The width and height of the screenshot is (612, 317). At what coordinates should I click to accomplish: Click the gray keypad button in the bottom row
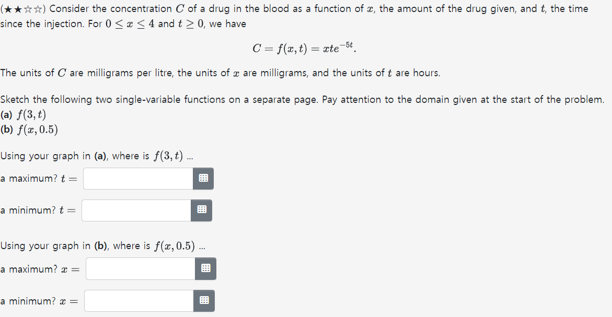click(x=203, y=300)
